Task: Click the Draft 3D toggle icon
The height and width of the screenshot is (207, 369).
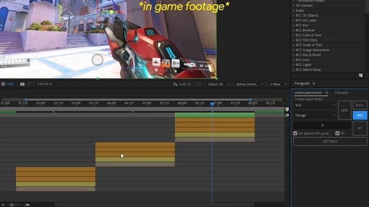Action: [175, 84]
